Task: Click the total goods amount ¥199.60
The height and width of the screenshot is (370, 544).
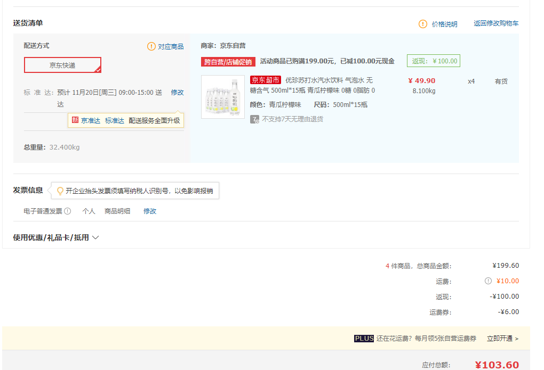Action: tap(506, 265)
